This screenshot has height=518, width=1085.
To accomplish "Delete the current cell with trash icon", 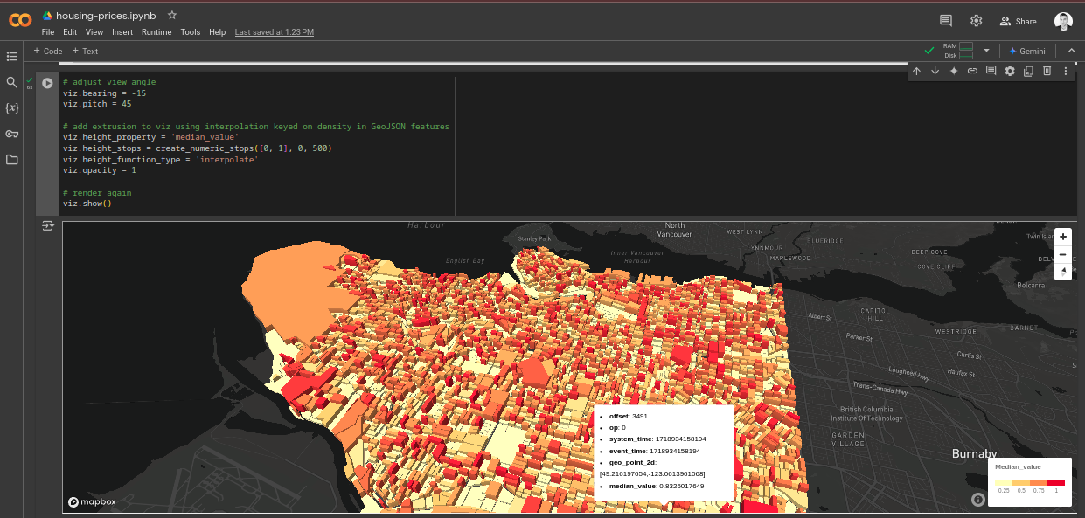I will [x=1047, y=71].
